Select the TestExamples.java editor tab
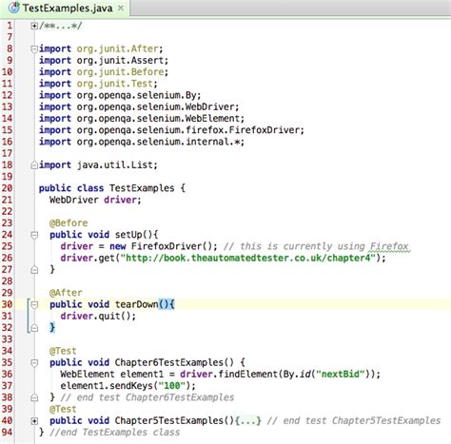The height and width of the screenshot is (444, 451). click(65, 8)
